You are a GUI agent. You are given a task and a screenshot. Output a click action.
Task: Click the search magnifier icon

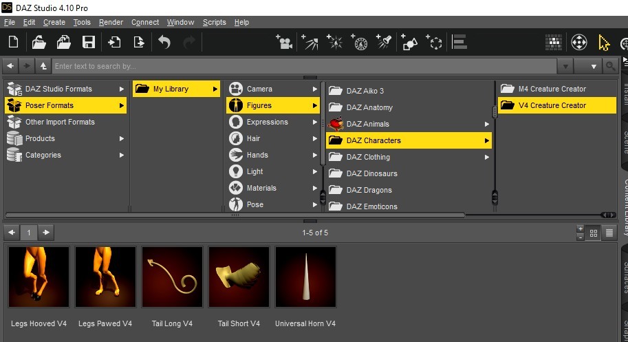pos(610,66)
